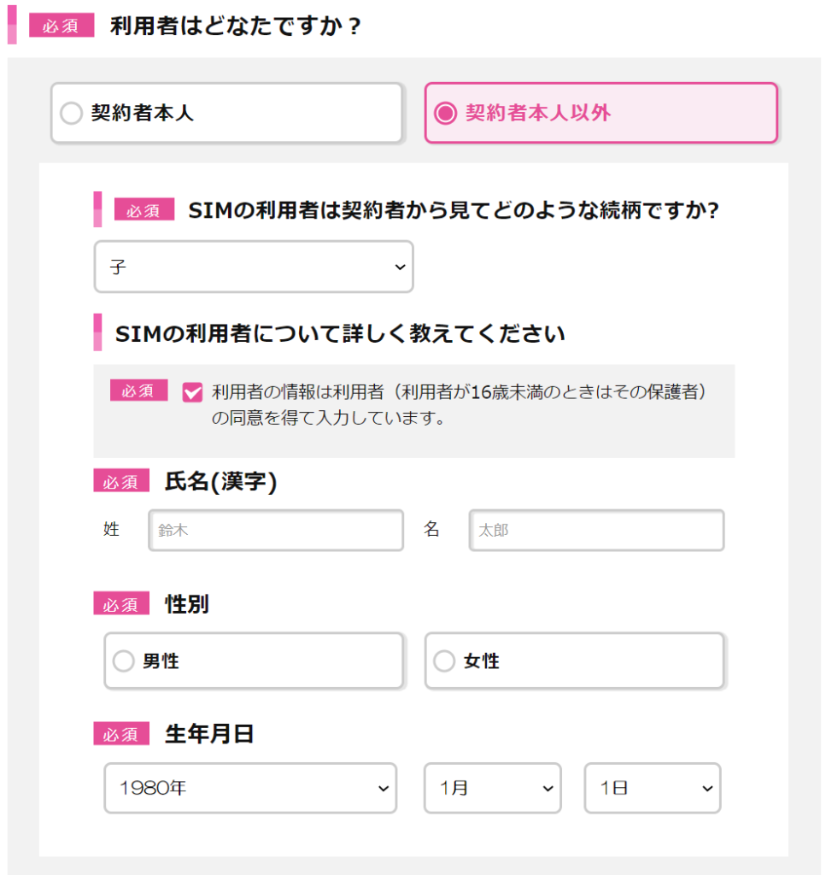826x875 pixels.
Task: Select the 契約者本人 radio option
Action: [226, 113]
